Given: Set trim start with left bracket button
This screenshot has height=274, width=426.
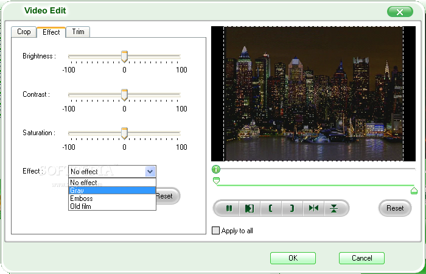Looking at the screenshot, I should (x=271, y=208).
